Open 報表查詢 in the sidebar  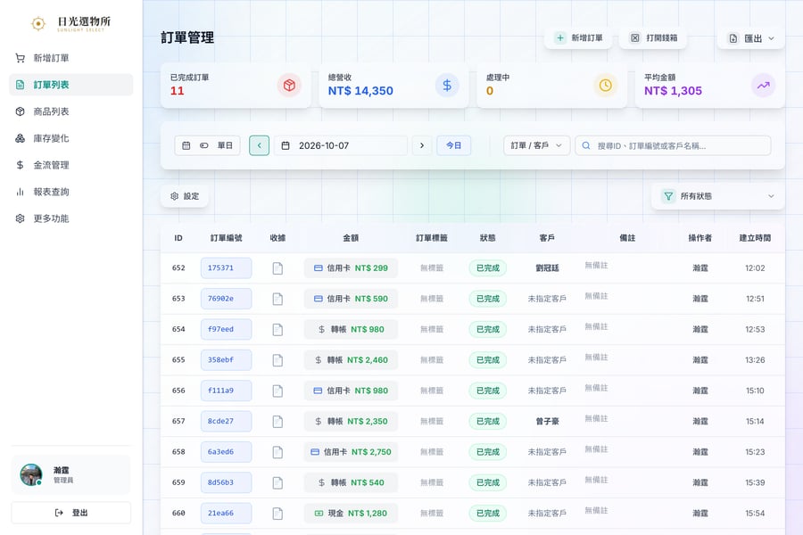point(71,192)
